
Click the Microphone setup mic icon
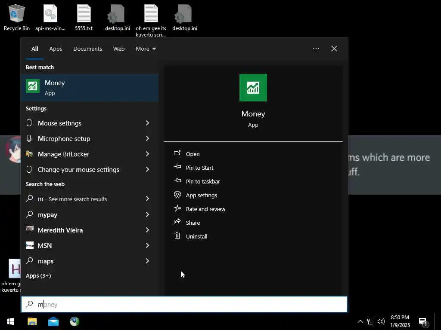coord(29,138)
